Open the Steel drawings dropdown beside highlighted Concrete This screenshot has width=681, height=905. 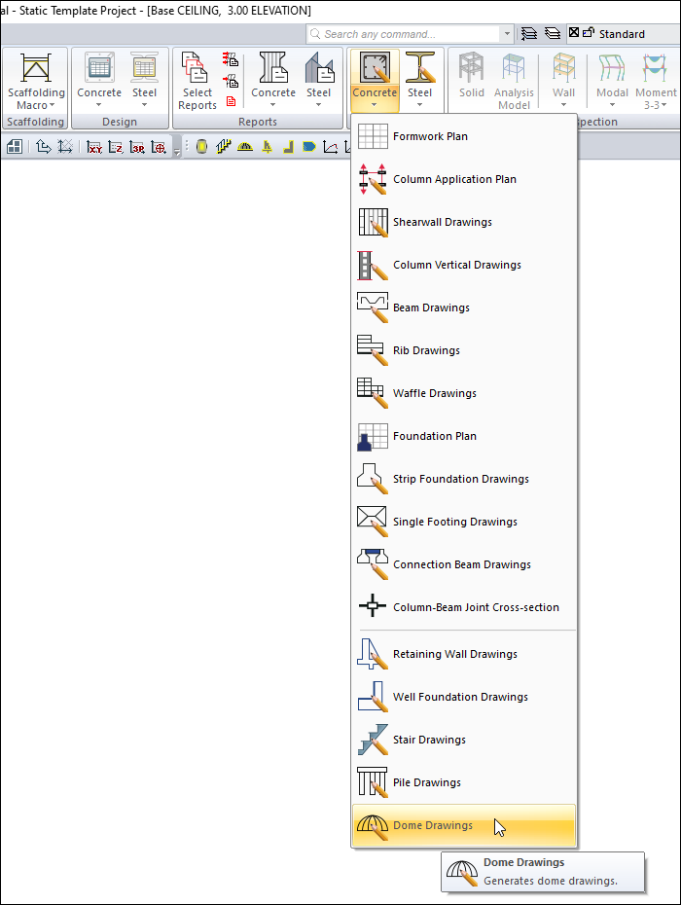click(419, 81)
